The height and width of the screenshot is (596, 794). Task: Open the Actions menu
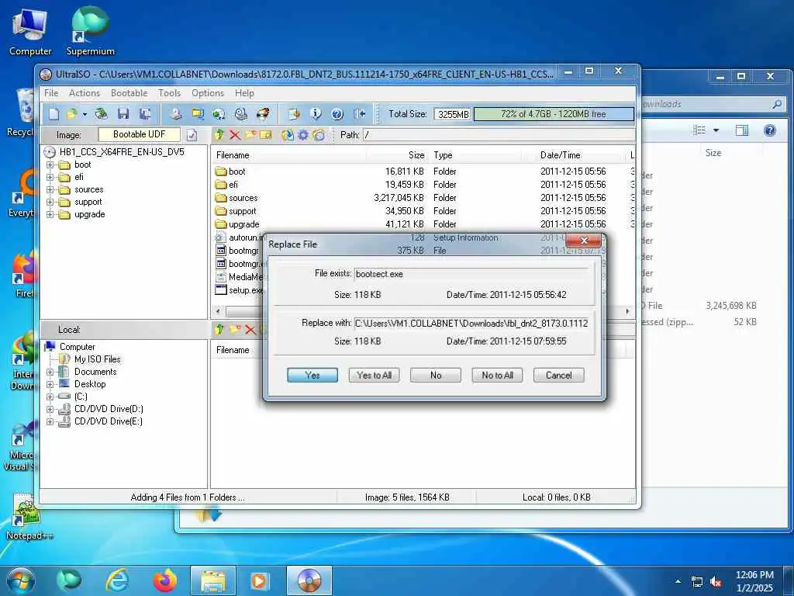(84, 93)
